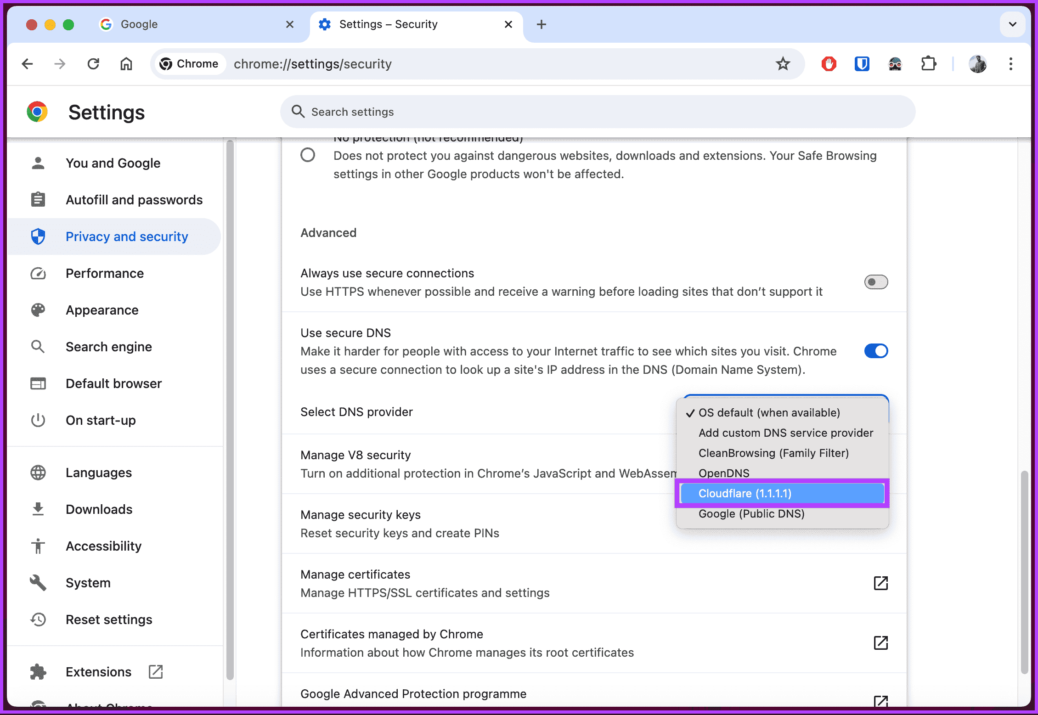Open Autofill and passwords settings

115,200
